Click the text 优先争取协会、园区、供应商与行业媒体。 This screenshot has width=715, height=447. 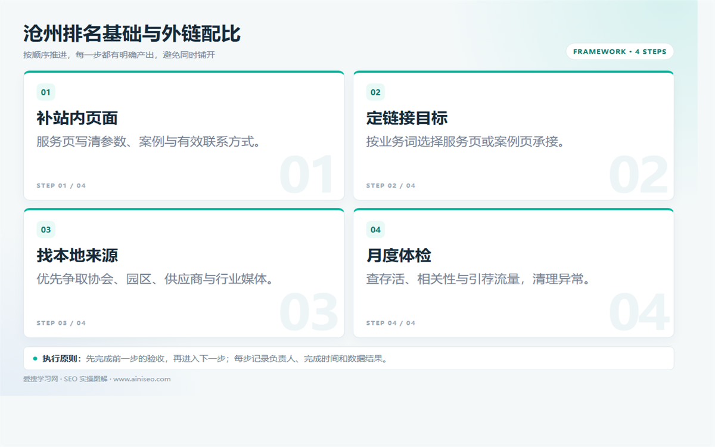click(156, 279)
